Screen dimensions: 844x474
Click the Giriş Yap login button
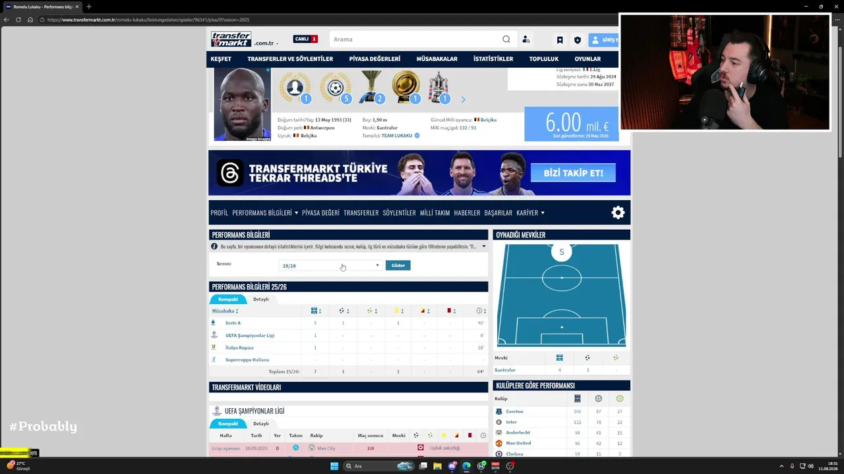(x=604, y=40)
